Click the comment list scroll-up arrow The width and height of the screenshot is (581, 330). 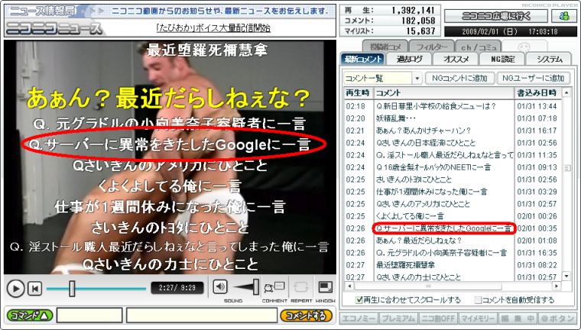[x=566, y=92]
